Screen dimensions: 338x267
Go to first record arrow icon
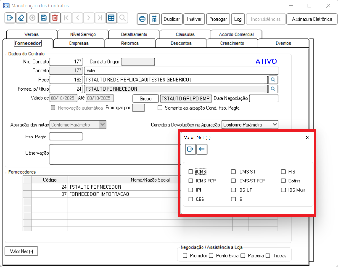pos(66,18)
